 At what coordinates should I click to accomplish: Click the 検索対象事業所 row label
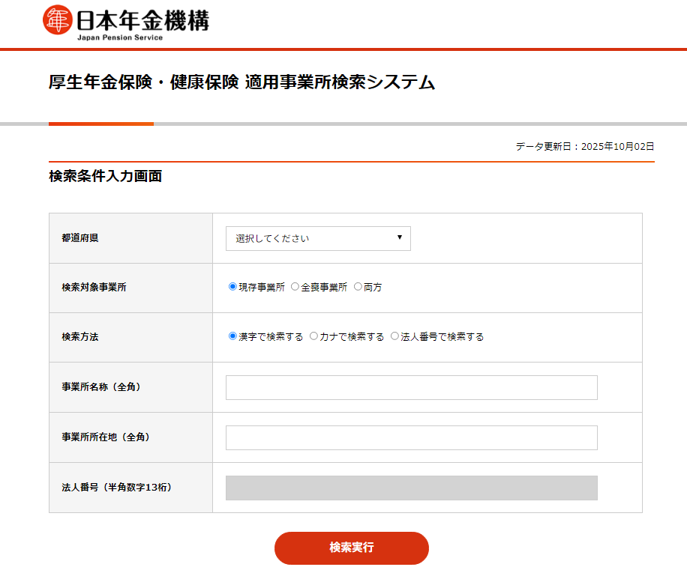click(x=94, y=287)
